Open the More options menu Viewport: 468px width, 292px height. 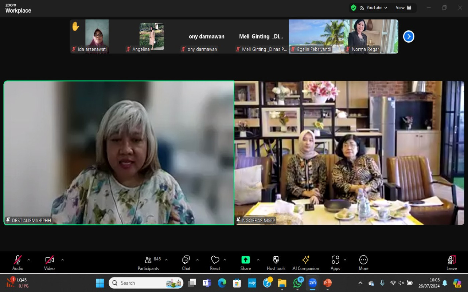[363, 263]
